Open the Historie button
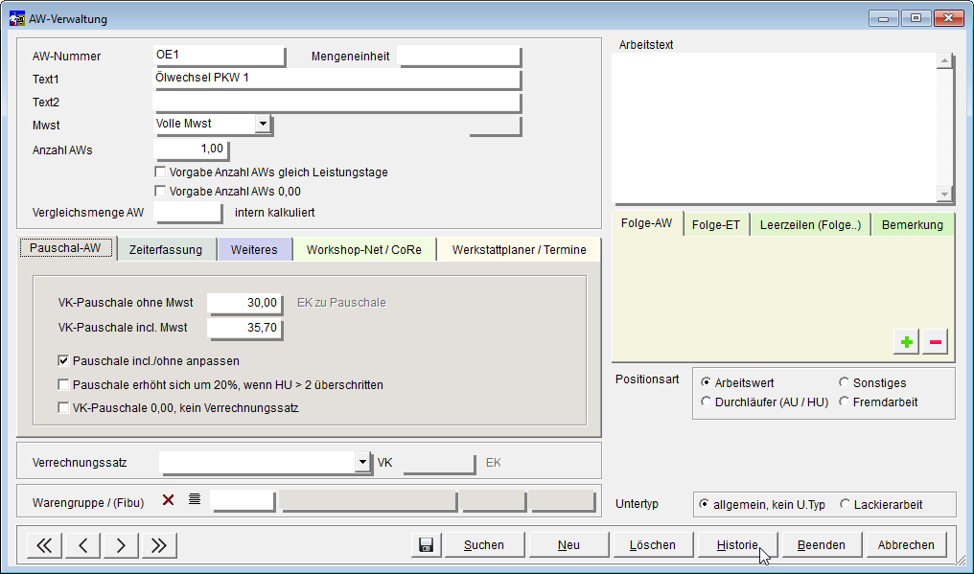Viewport: 974px width, 574px height. (x=737, y=545)
